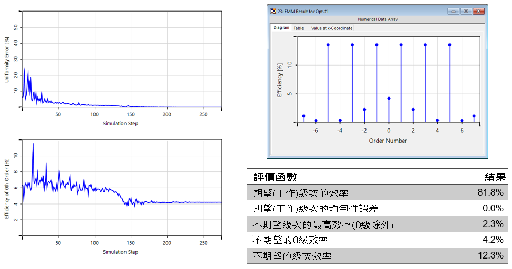This screenshot has width=512, height=269.
Task: Click the 'Efficiency [%]' axis label in diagram
Action: [279, 80]
